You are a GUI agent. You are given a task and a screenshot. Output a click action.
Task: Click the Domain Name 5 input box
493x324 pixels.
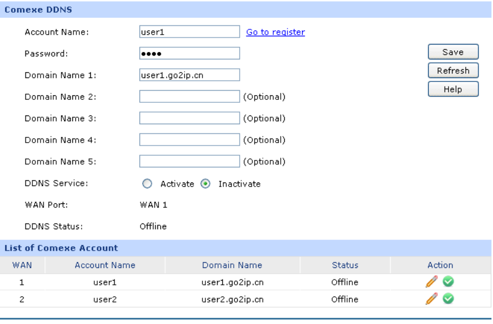(x=189, y=161)
